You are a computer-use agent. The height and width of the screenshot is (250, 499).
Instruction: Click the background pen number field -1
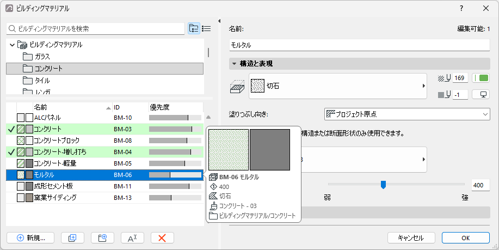coord(460,95)
